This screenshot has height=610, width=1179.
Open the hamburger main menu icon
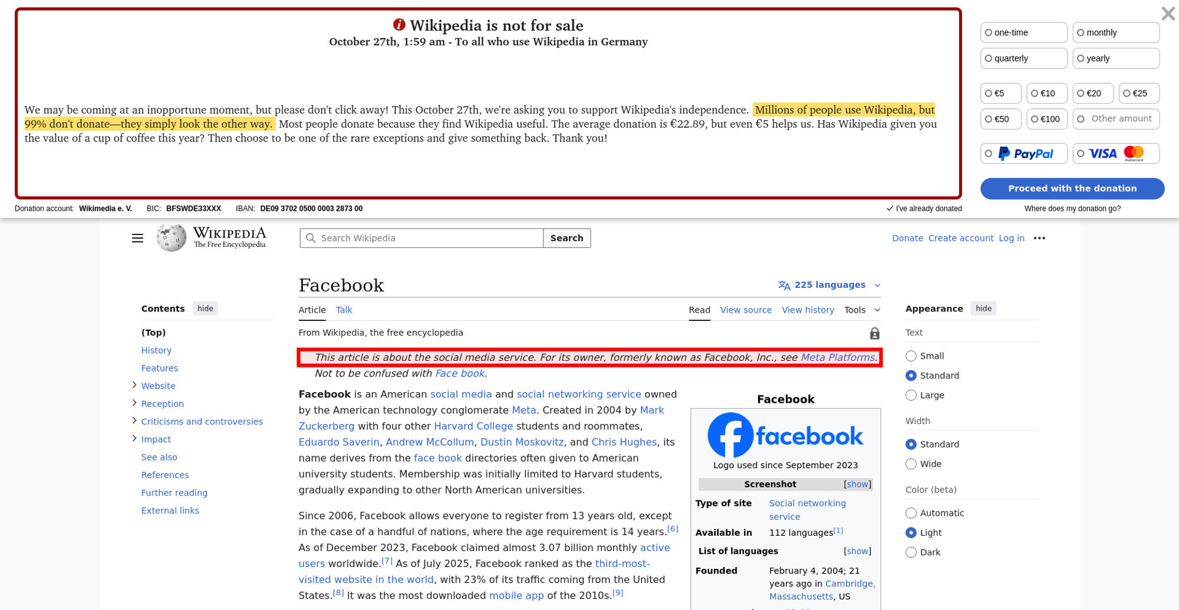[137, 238]
